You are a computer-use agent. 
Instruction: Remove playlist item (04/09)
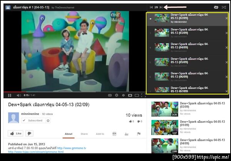pyautogui.click(x=226, y=48)
